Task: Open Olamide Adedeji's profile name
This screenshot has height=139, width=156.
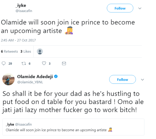Action: coord(35,76)
